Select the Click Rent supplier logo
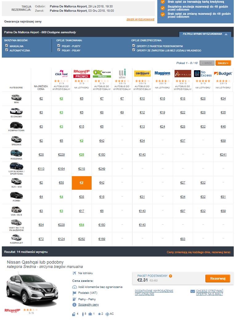The image size is (235, 320). pyautogui.click(x=61, y=74)
